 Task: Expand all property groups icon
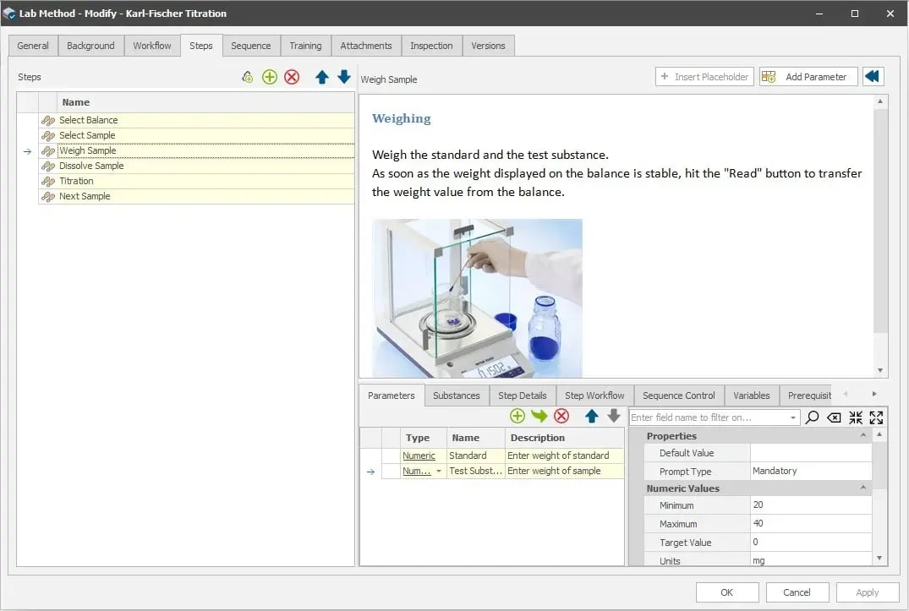click(877, 417)
